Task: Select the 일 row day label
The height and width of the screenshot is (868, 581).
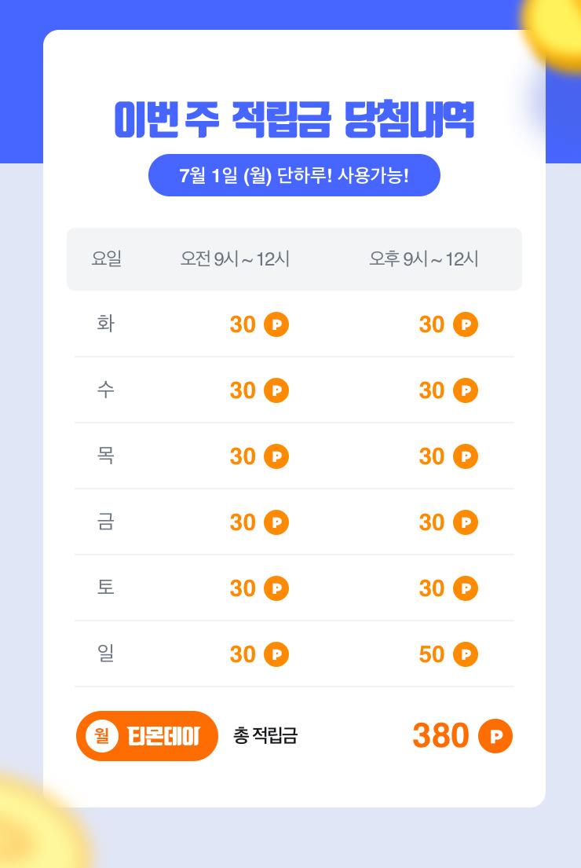Action: [x=106, y=654]
